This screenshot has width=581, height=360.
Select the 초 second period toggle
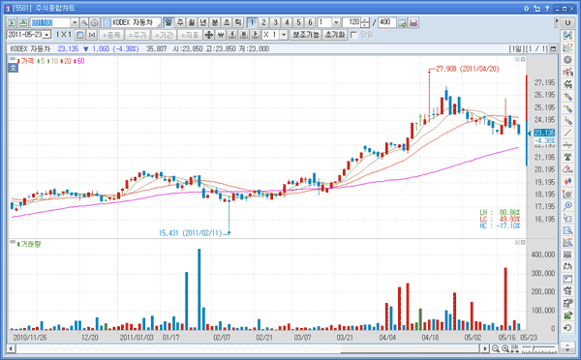[227, 22]
